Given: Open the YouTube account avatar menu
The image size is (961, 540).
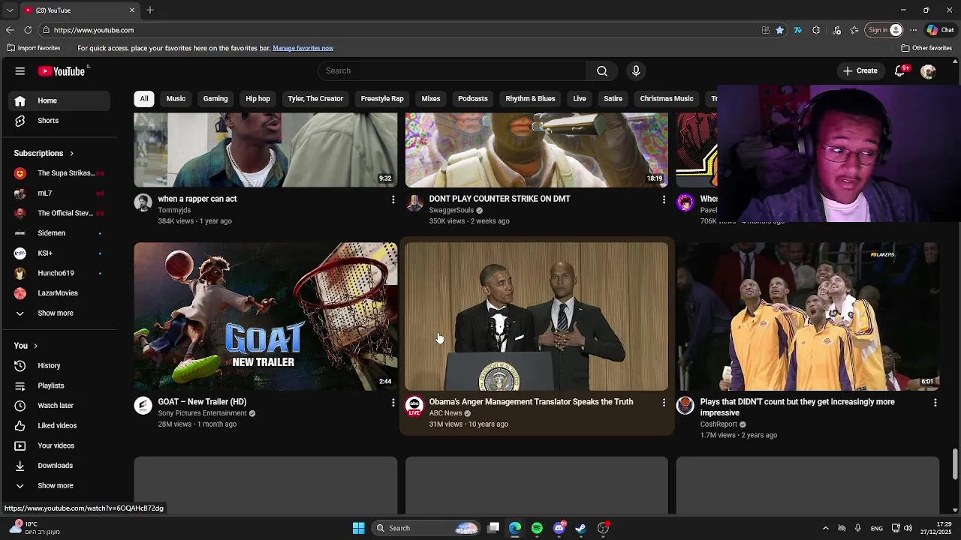Looking at the screenshot, I should [928, 71].
